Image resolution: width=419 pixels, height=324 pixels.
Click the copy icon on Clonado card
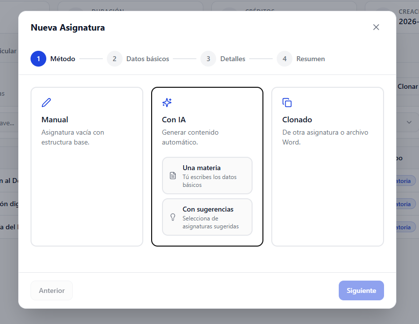click(287, 103)
